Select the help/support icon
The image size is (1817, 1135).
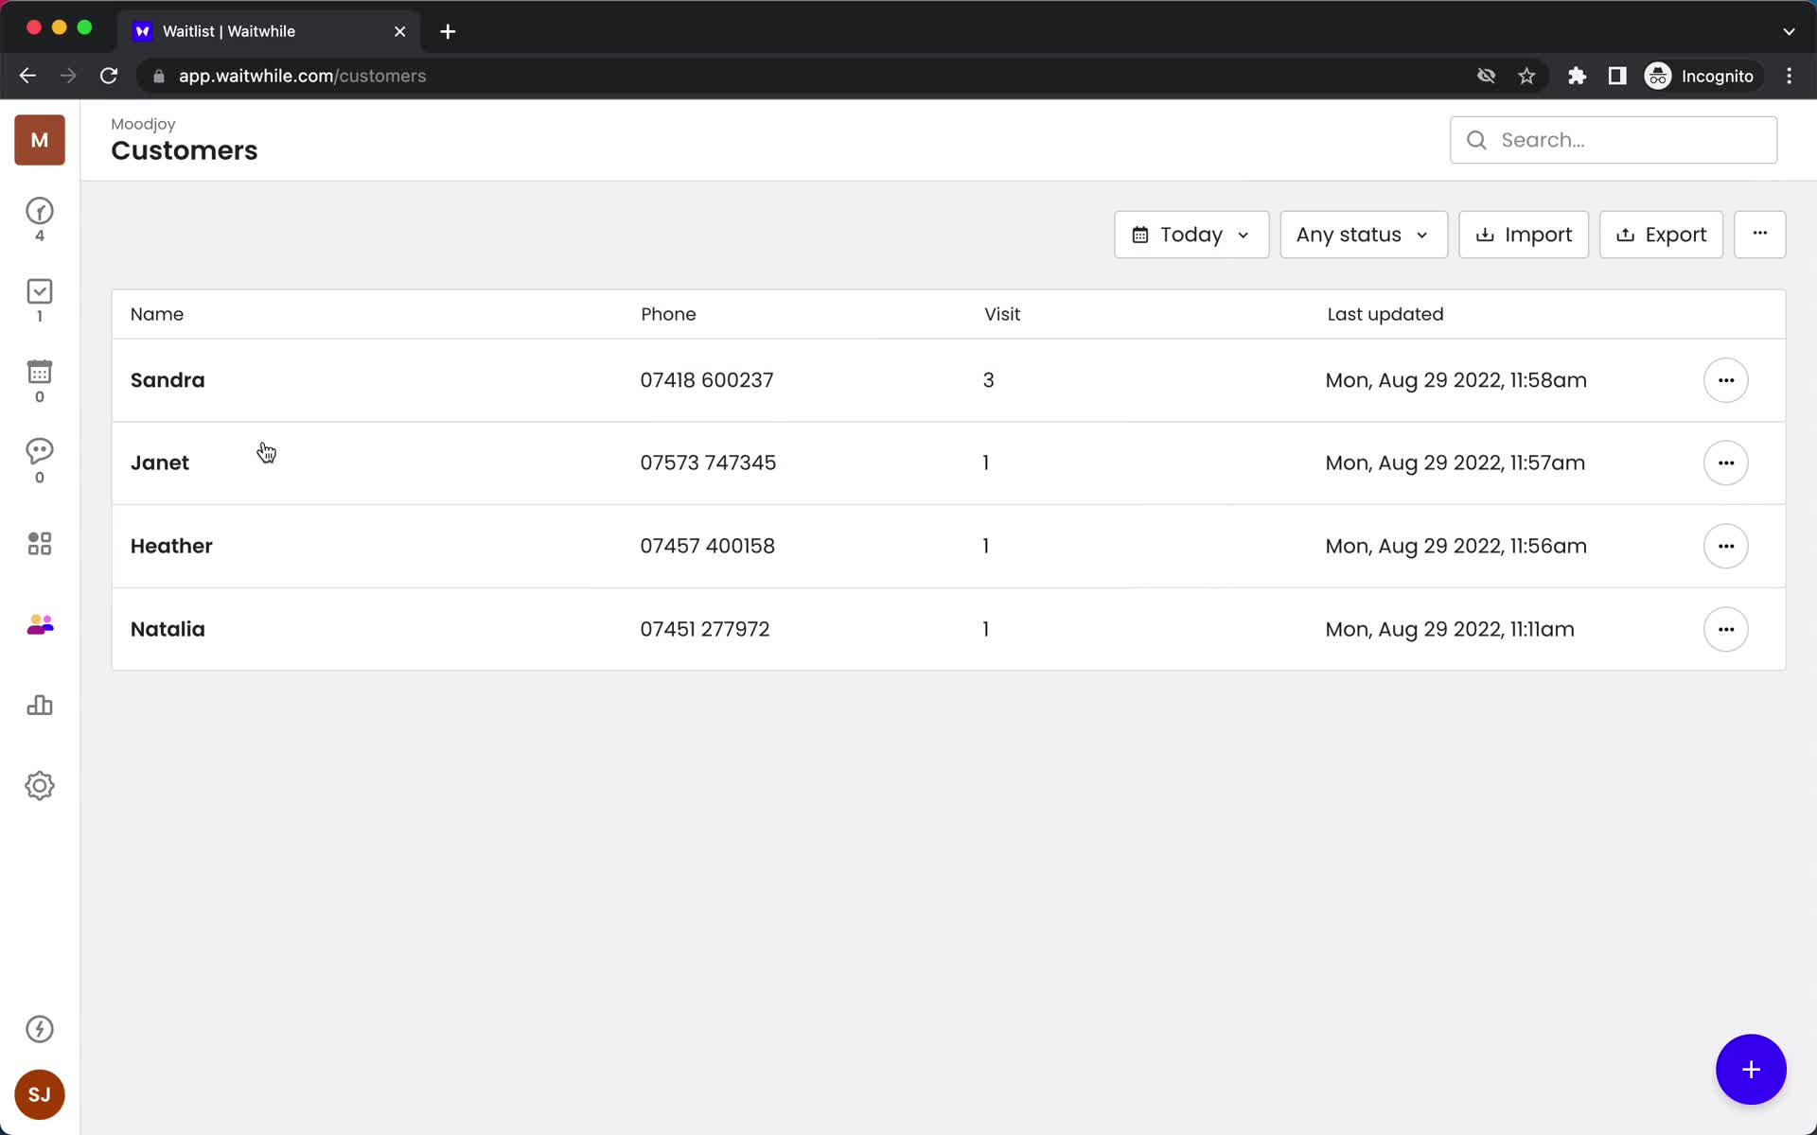tap(39, 1029)
